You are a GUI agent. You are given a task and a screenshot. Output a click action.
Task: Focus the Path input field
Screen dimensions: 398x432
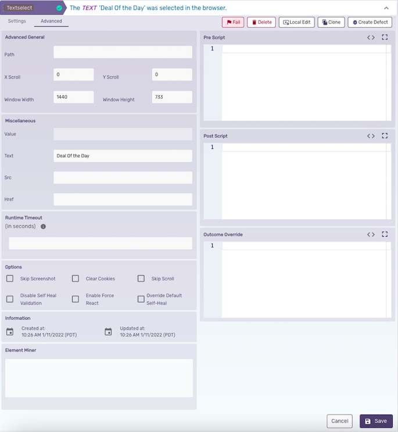(x=123, y=52)
